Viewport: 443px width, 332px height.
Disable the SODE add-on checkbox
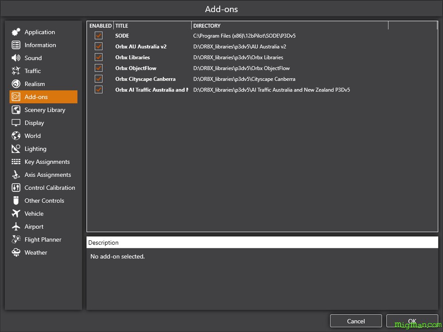click(99, 35)
